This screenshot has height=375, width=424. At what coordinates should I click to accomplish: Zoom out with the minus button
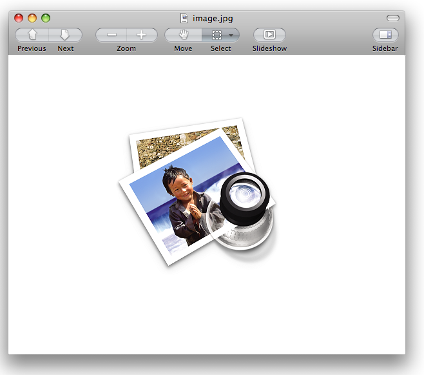pos(111,35)
